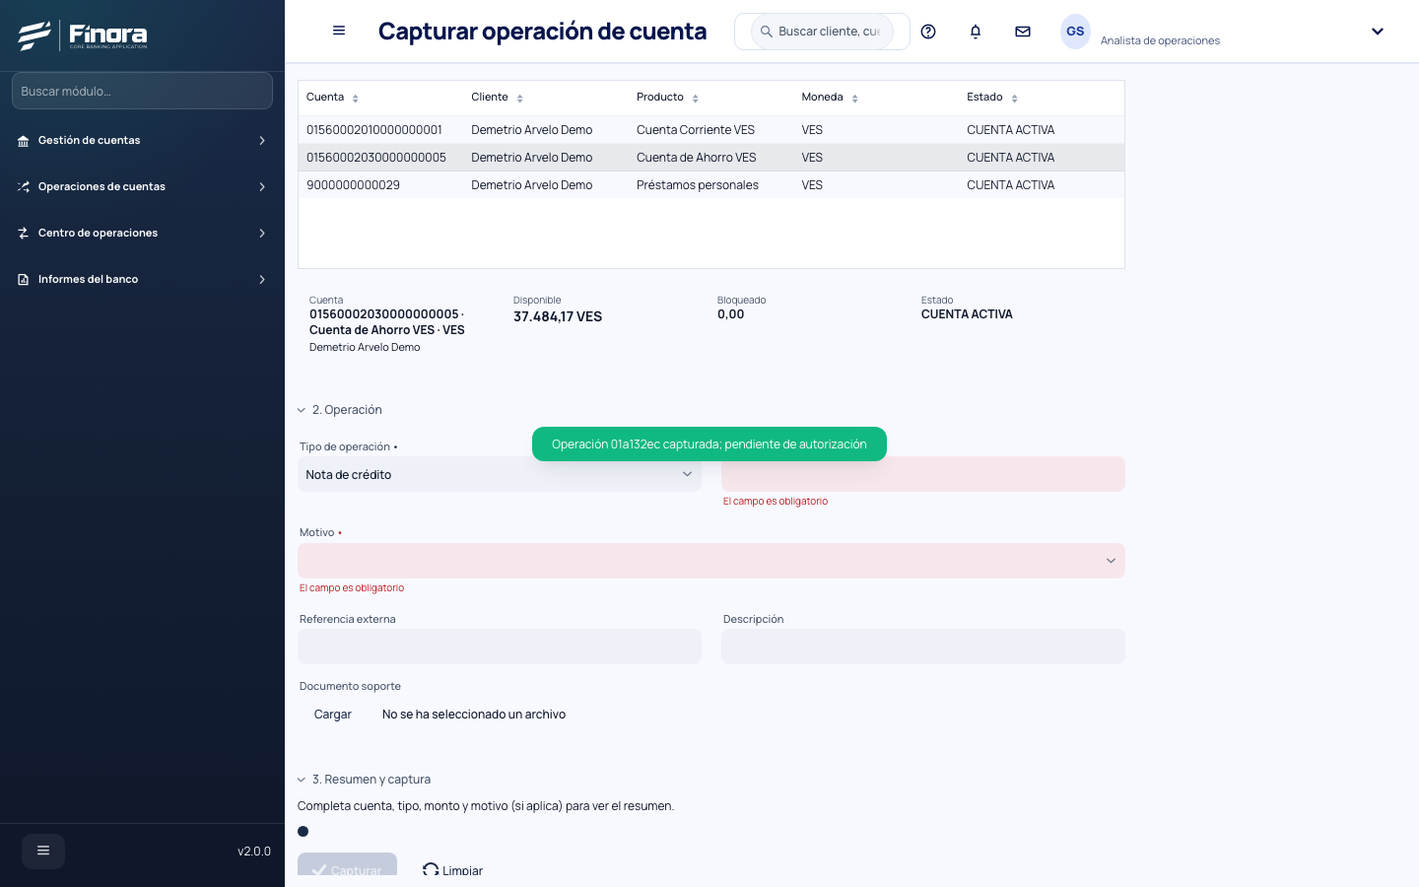Expand Centro de operaciones menu
The image size is (1419, 887).
click(x=142, y=234)
